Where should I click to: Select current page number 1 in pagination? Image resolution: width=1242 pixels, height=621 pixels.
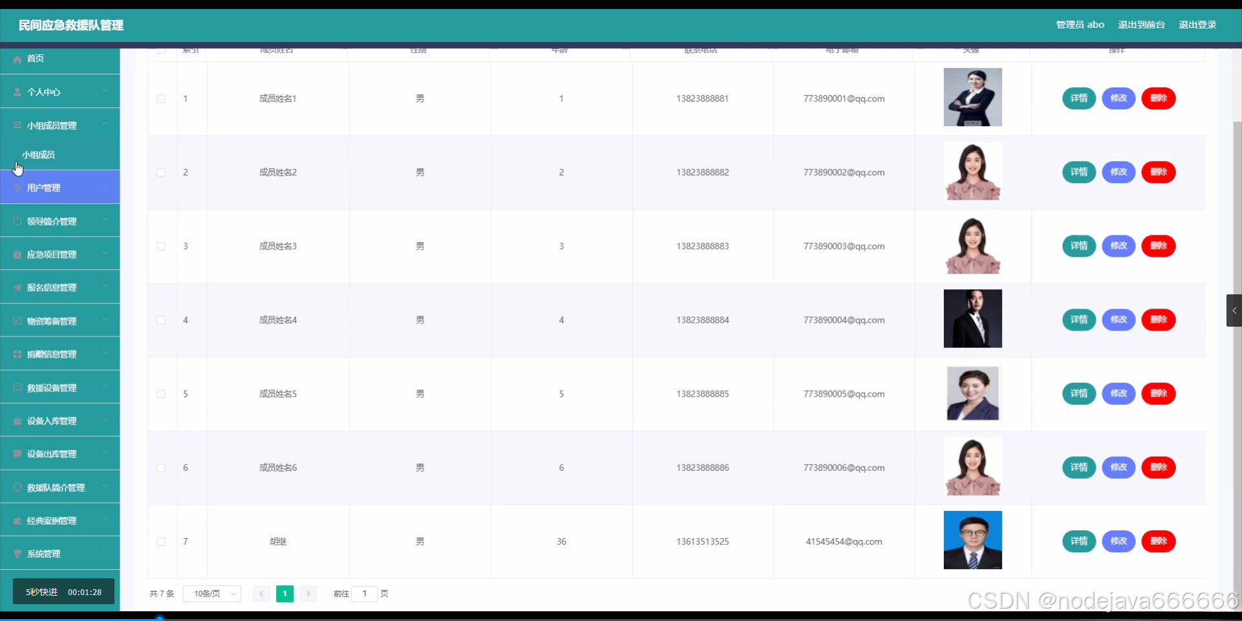pyautogui.click(x=285, y=593)
